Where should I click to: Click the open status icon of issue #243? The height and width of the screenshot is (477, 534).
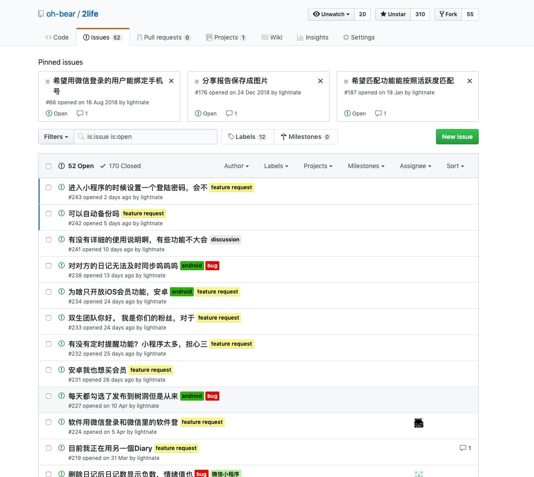pyautogui.click(x=62, y=187)
